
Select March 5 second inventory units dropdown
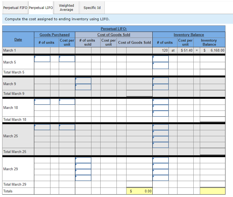click(161, 65)
